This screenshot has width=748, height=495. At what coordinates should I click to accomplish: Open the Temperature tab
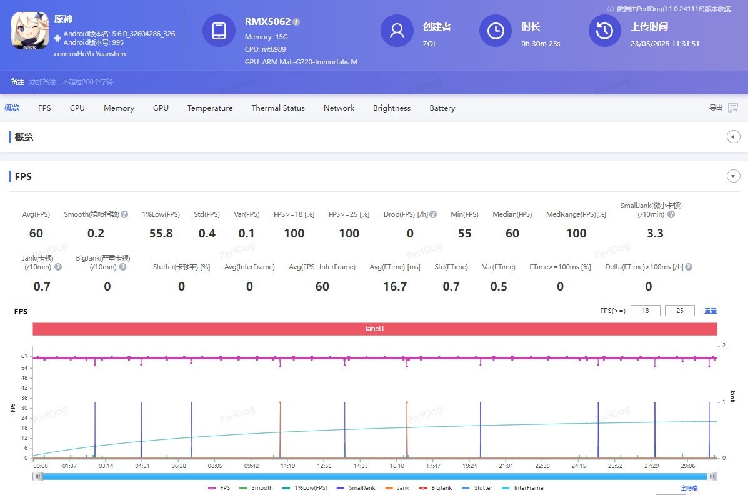click(210, 108)
